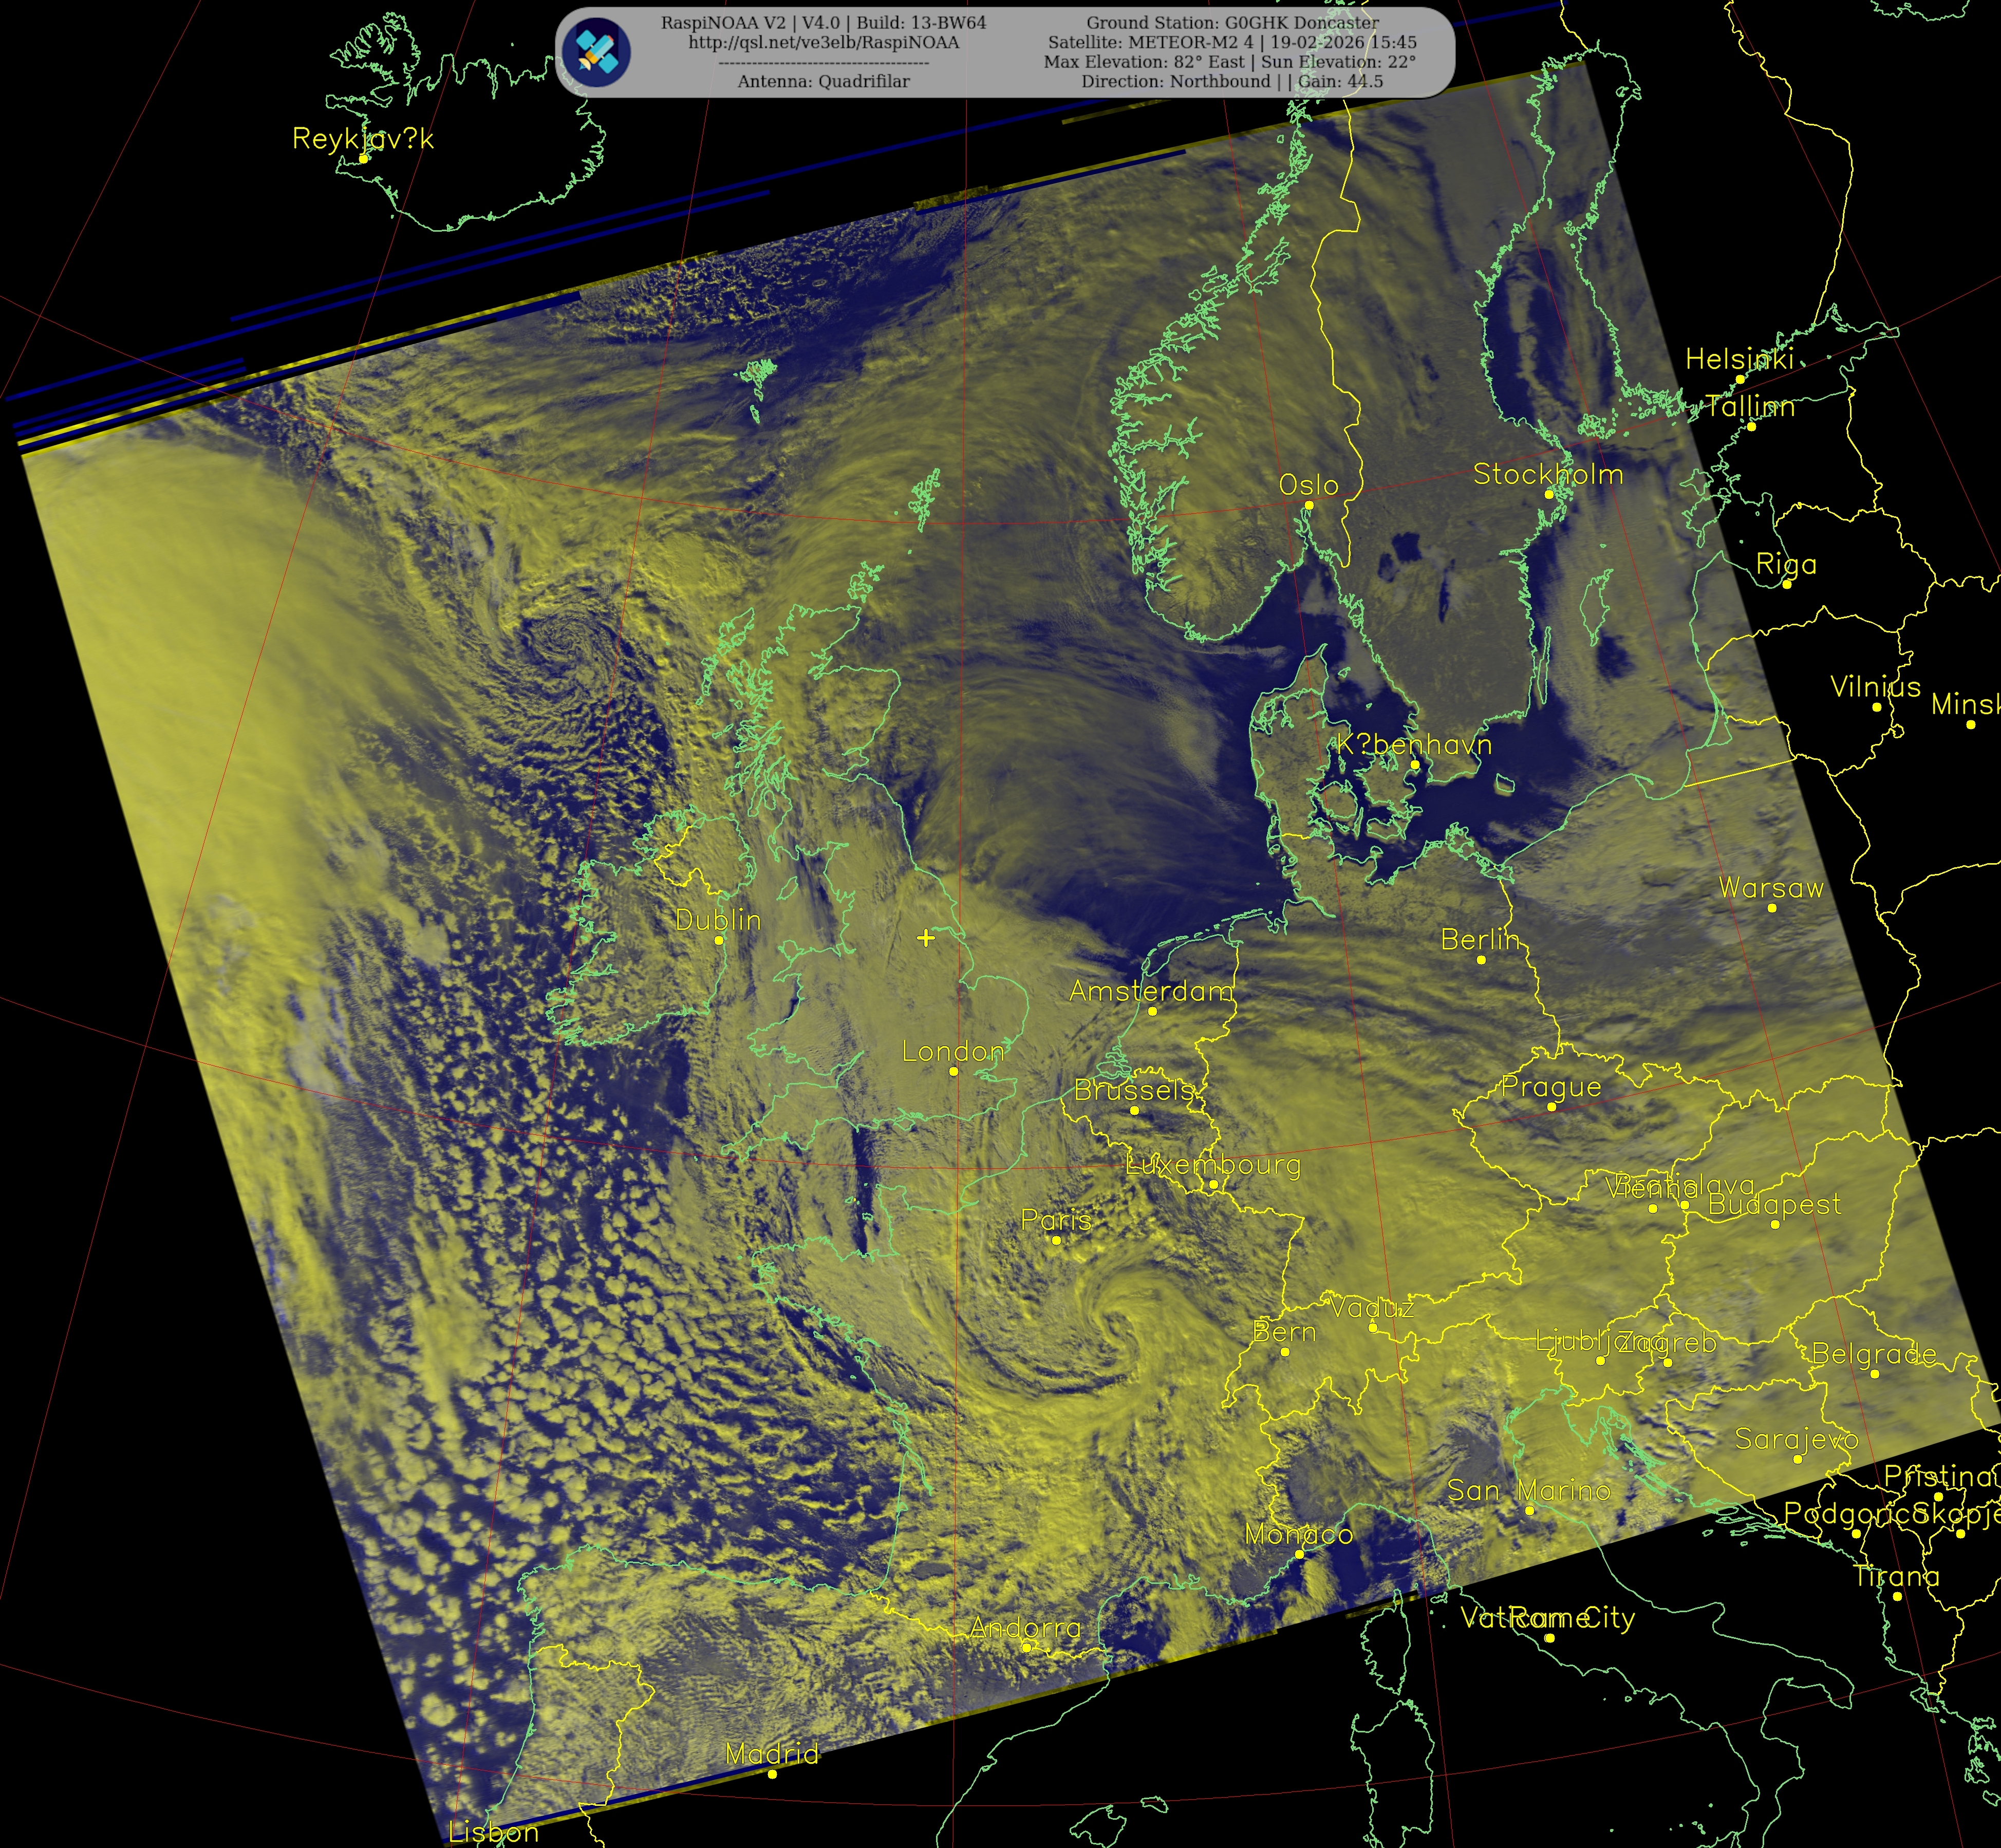Click the RaspiNOAA satellite logo icon
Viewport: 2001px width, 1848px height.
tap(596, 51)
